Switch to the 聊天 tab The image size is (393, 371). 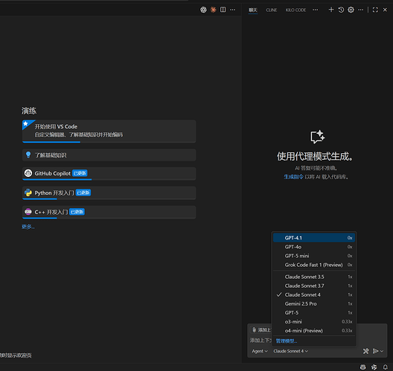tap(253, 10)
